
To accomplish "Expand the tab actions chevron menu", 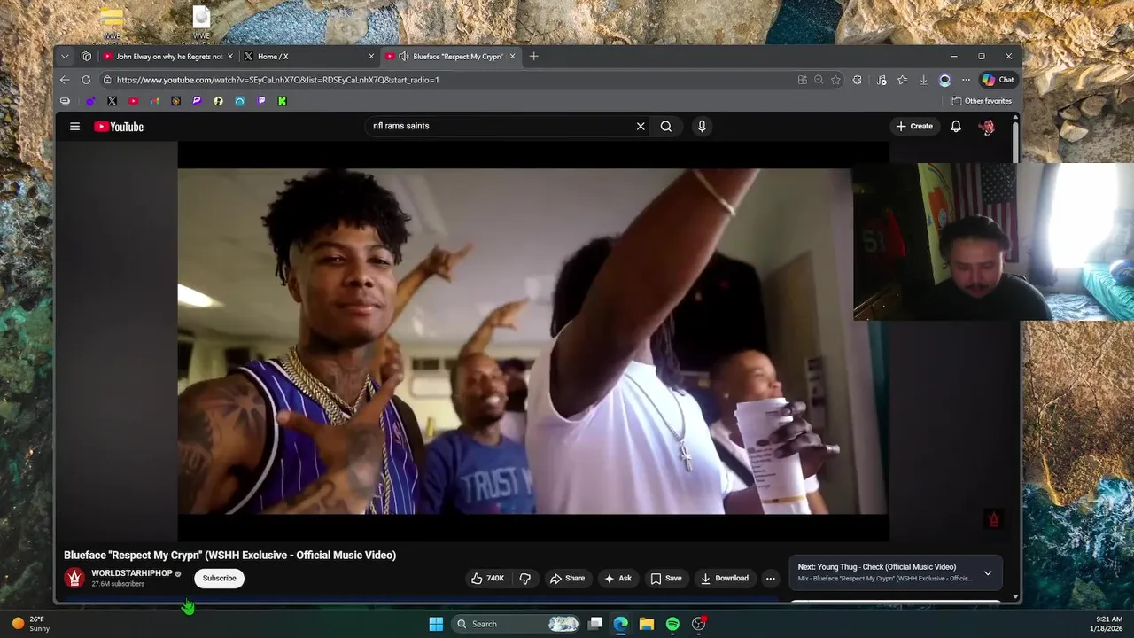I will coord(65,56).
